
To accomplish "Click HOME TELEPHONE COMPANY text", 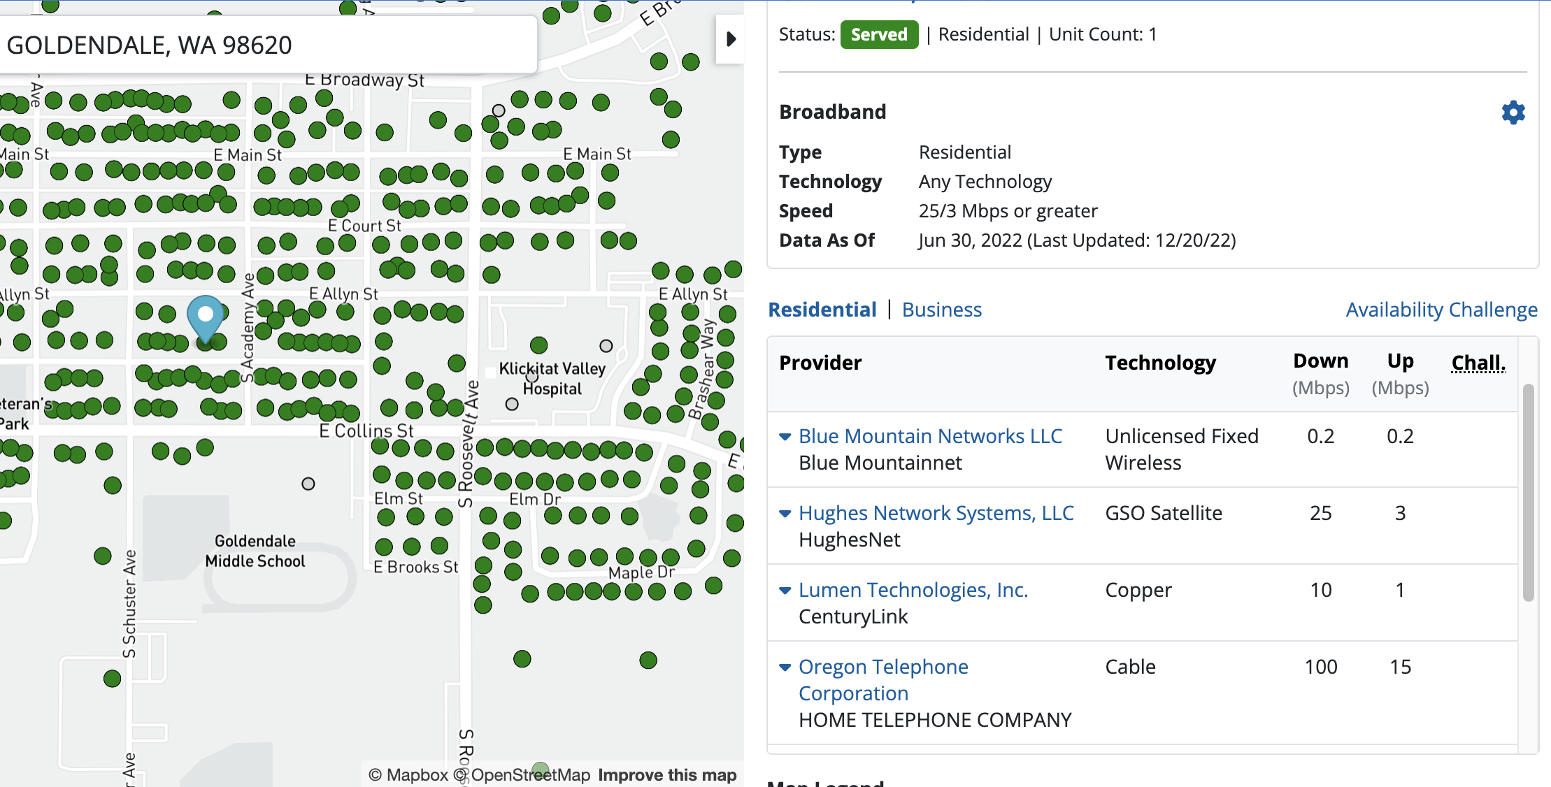I will 935,720.
